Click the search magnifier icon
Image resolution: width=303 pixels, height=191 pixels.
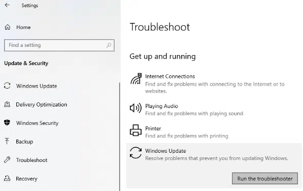tap(109, 45)
